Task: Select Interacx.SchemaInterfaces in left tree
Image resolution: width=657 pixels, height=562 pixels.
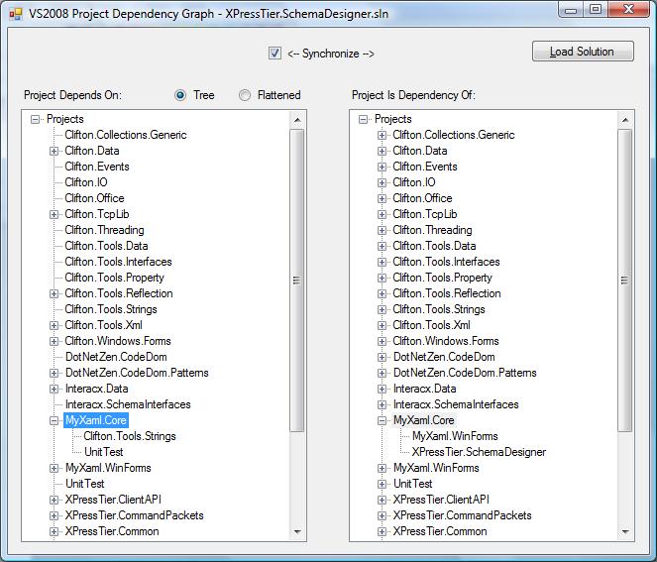Action: point(128,404)
